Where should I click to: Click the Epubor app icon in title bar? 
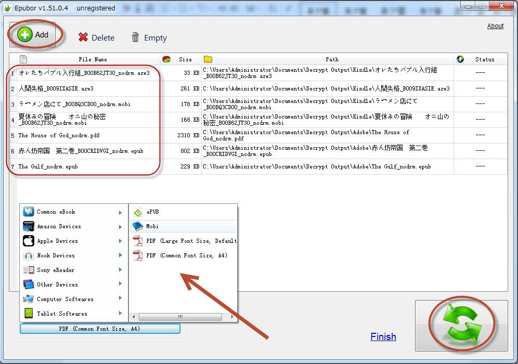click(7, 8)
